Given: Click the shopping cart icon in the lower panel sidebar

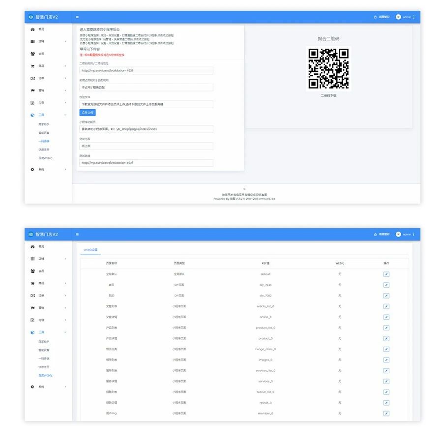Looking at the screenshot, I should point(32,283).
